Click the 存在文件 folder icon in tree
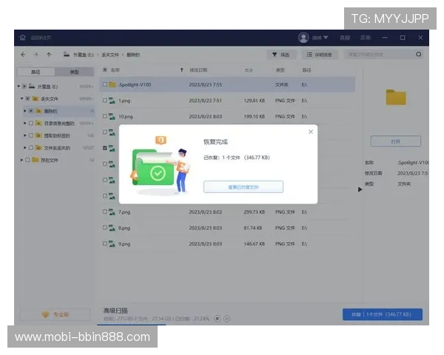 coord(35,160)
